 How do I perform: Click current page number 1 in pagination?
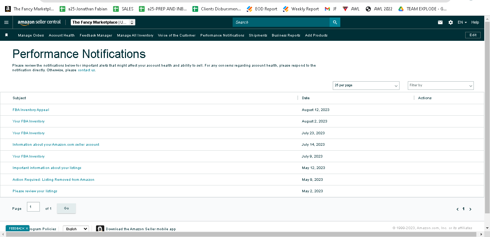click(x=463, y=209)
